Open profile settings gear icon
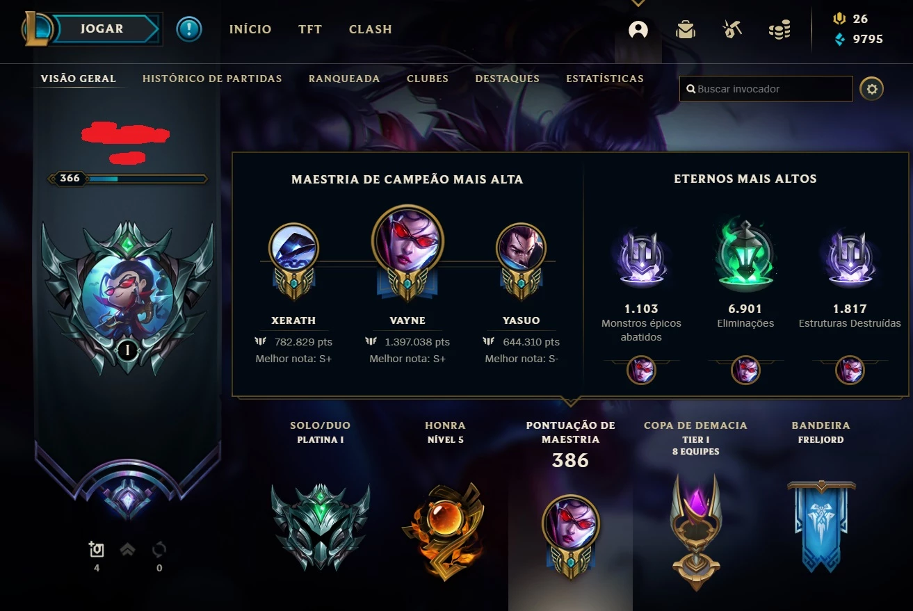Viewport: 913px width, 611px height. [872, 89]
